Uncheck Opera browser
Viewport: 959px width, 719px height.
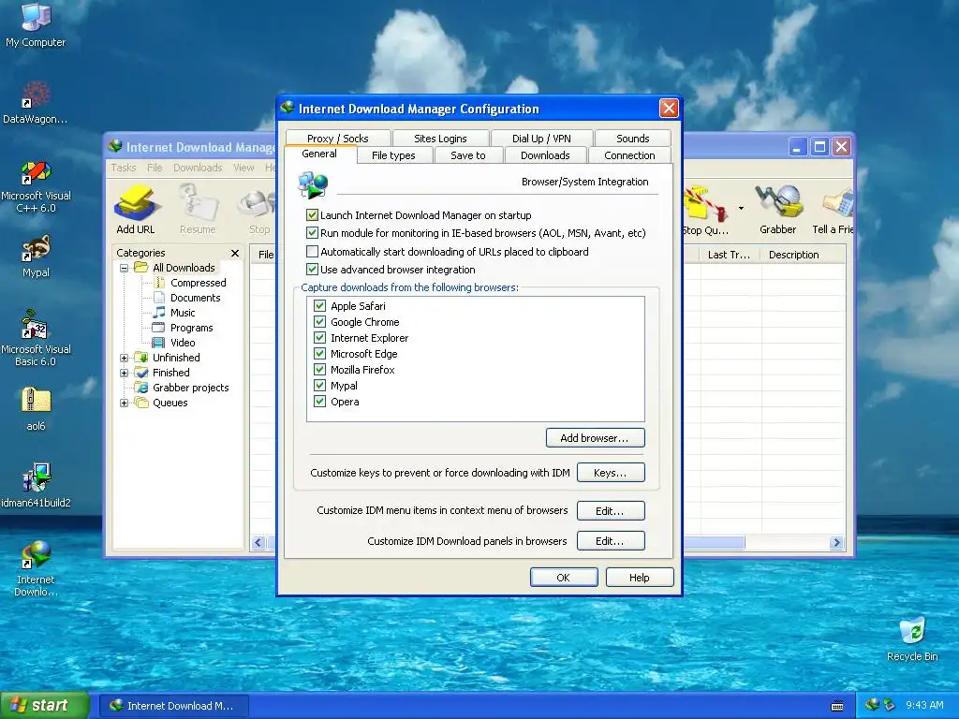point(319,401)
